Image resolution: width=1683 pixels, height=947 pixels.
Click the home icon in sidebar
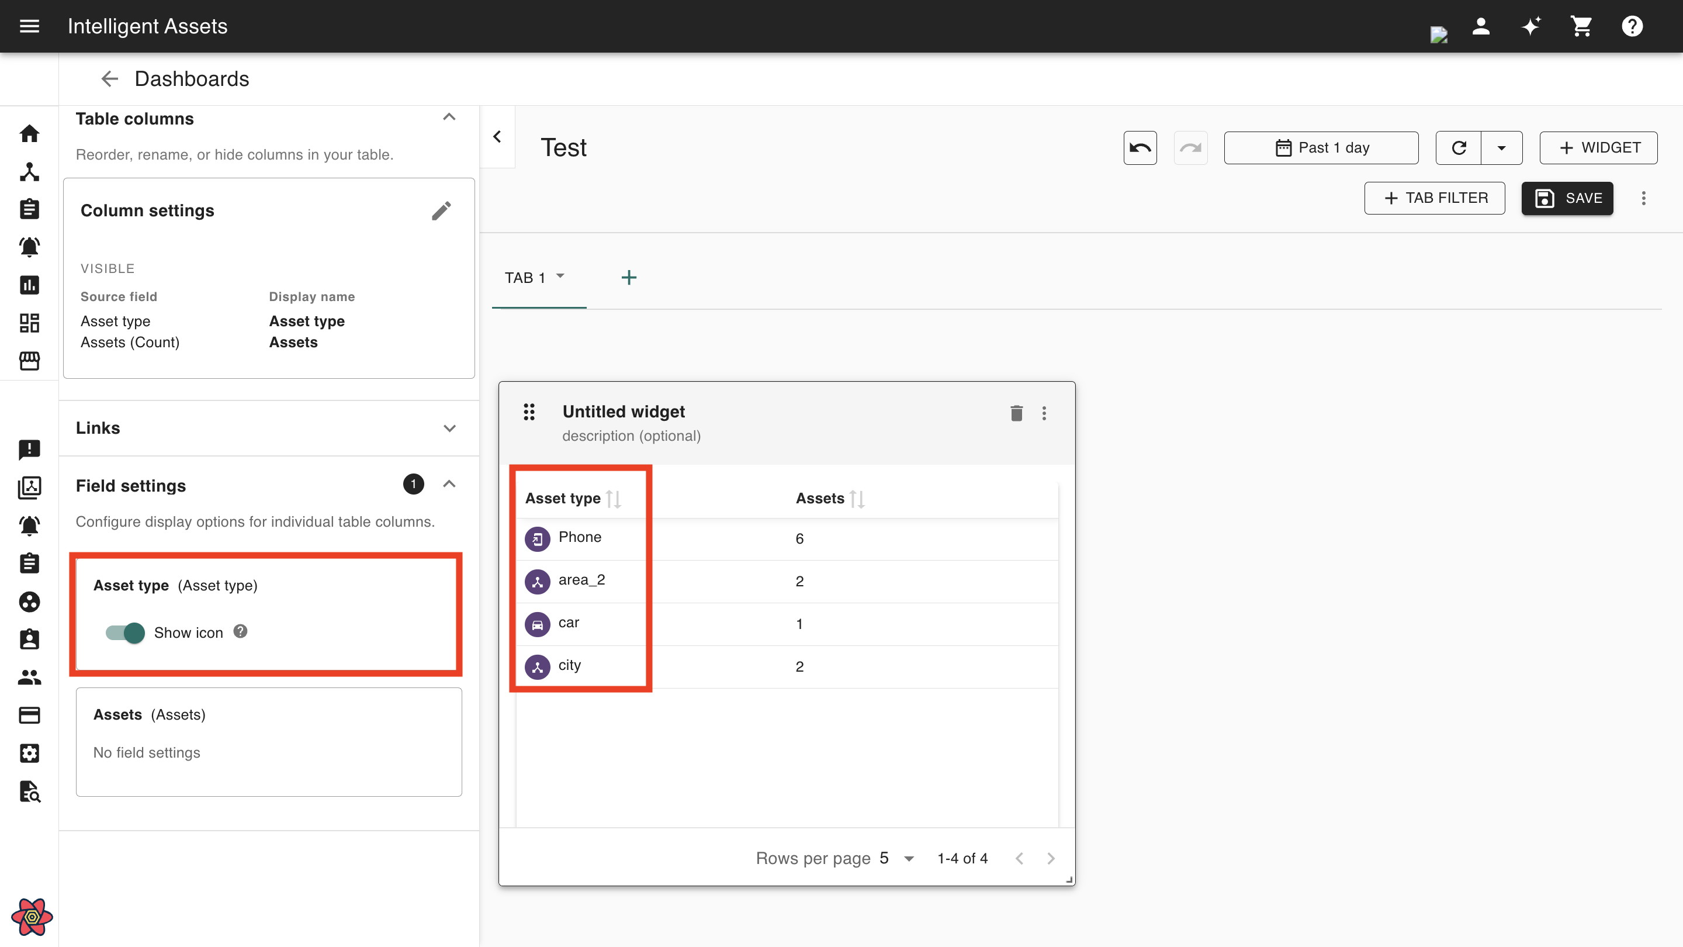(x=29, y=134)
